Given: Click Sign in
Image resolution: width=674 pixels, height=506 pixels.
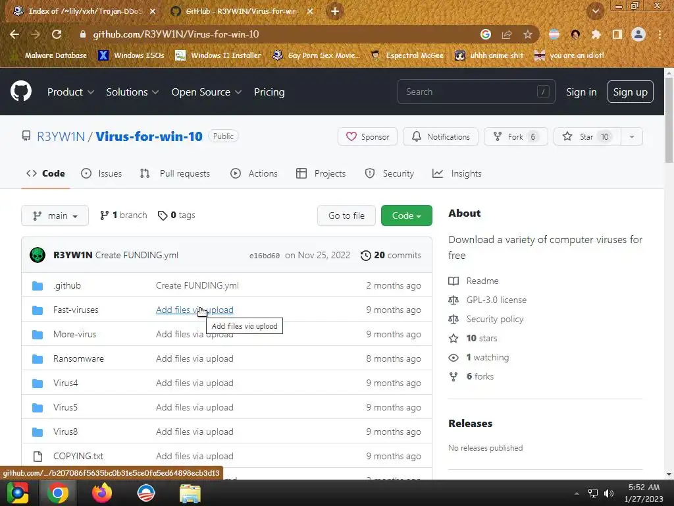Looking at the screenshot, I should (x=581, y=92).
